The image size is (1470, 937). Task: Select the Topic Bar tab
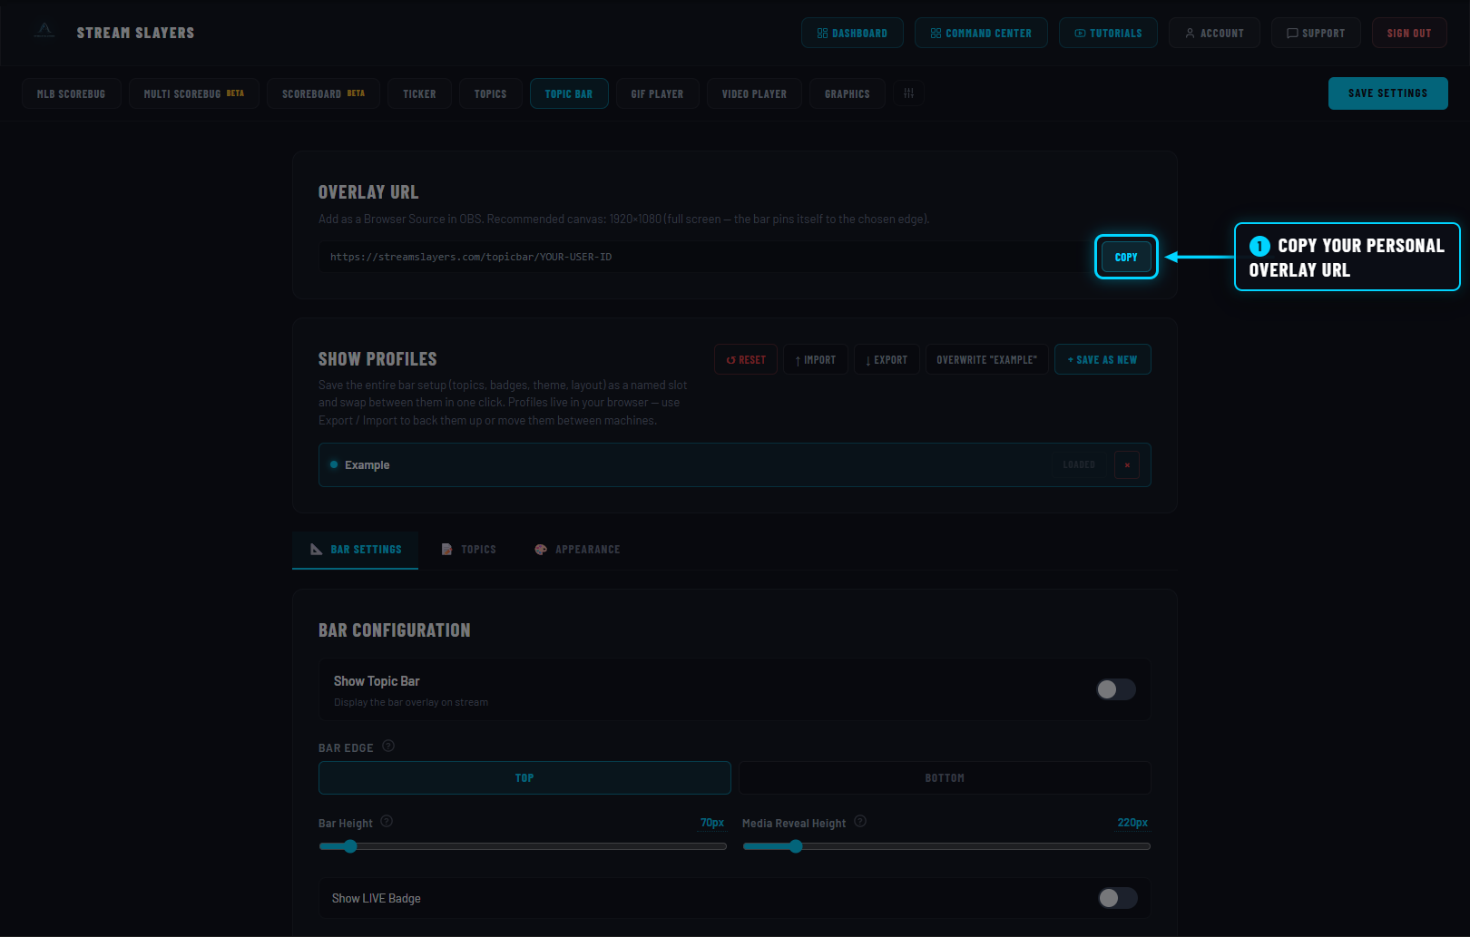(x=569, y=93)
